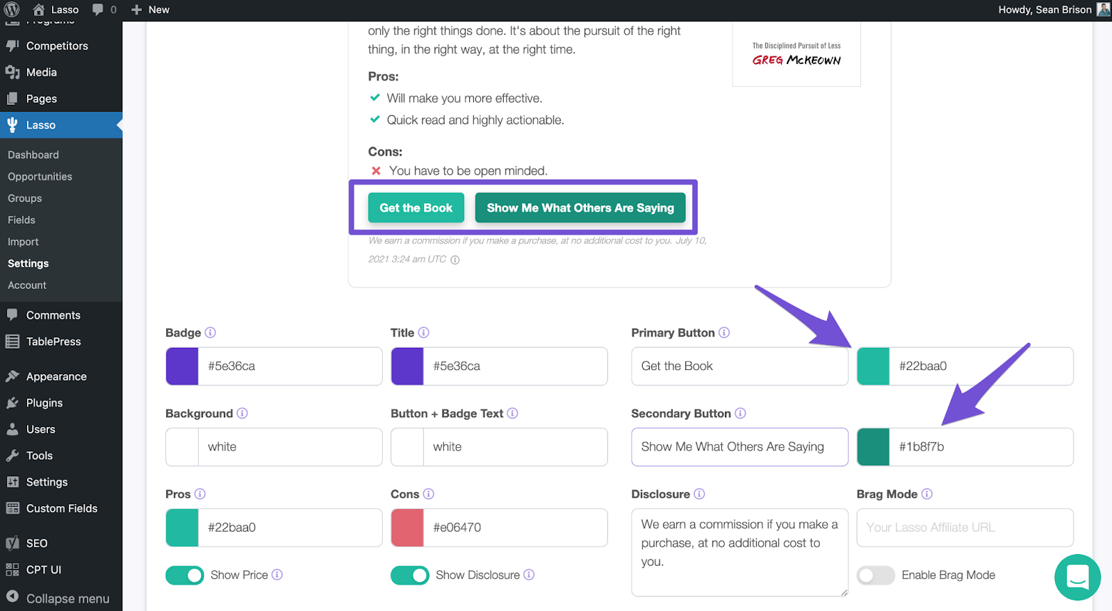Click the Primary Button info icon
The image size is (1112, 611).
[x=724, y=333]
